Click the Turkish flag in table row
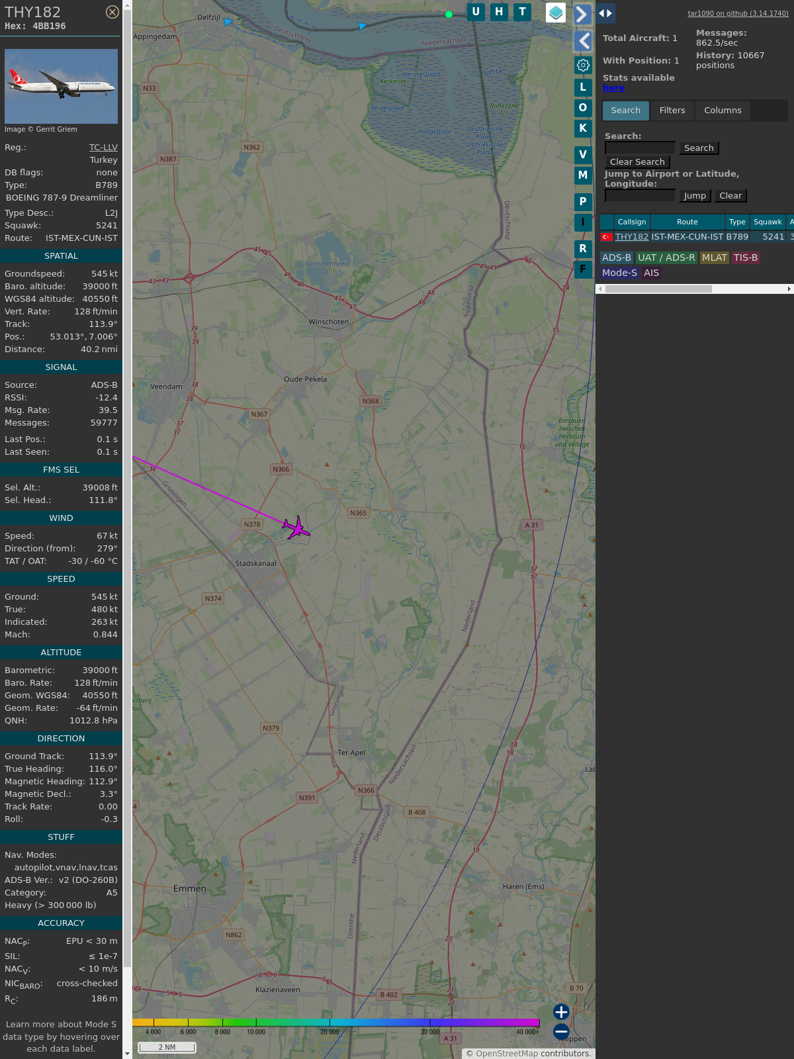Image resolution: width=794 pixels, height=1059 pixels. (606, 237)
